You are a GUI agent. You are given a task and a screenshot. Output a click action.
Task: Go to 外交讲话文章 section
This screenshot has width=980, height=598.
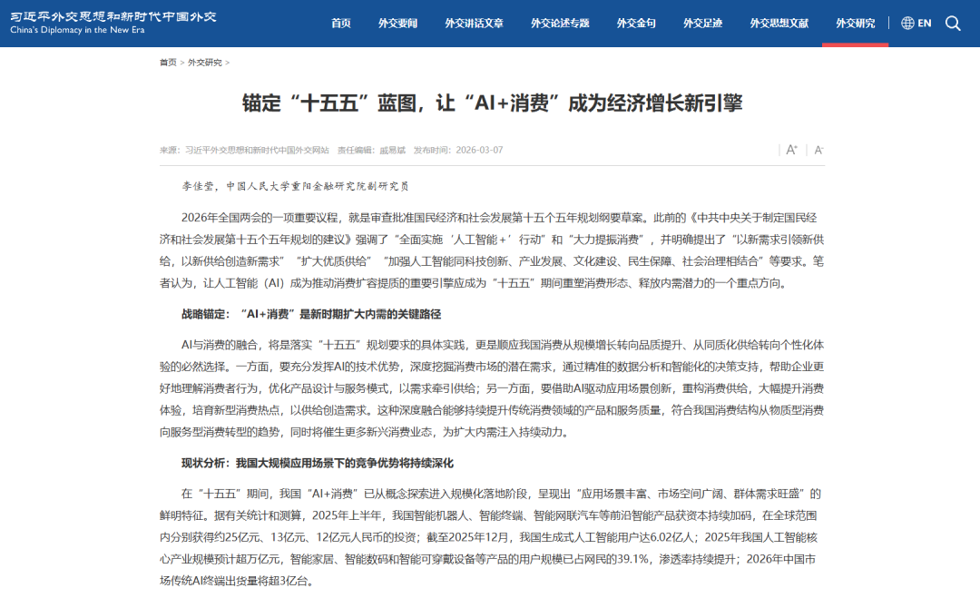pos(474,23)
